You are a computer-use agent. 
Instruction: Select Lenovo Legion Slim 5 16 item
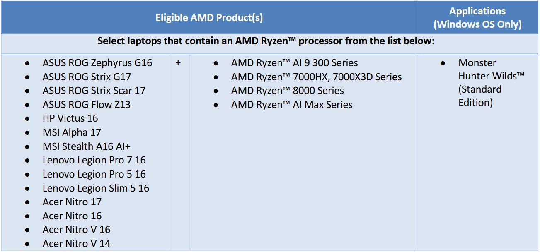pyautogui.click(x=96, y=188)
